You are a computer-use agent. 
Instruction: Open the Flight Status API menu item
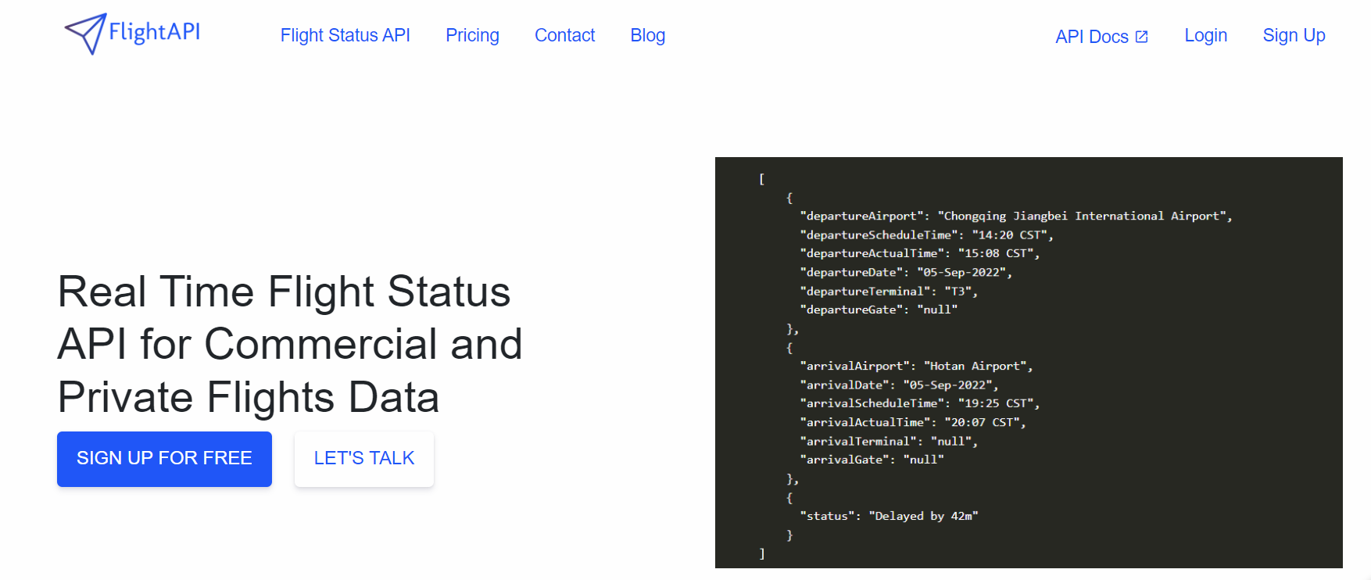345,35
